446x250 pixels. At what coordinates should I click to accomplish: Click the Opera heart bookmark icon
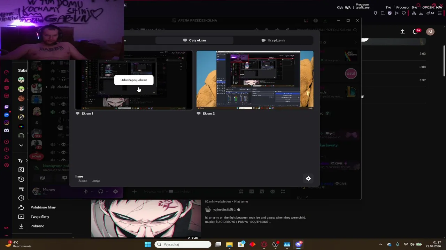click(x=404, y=13)
